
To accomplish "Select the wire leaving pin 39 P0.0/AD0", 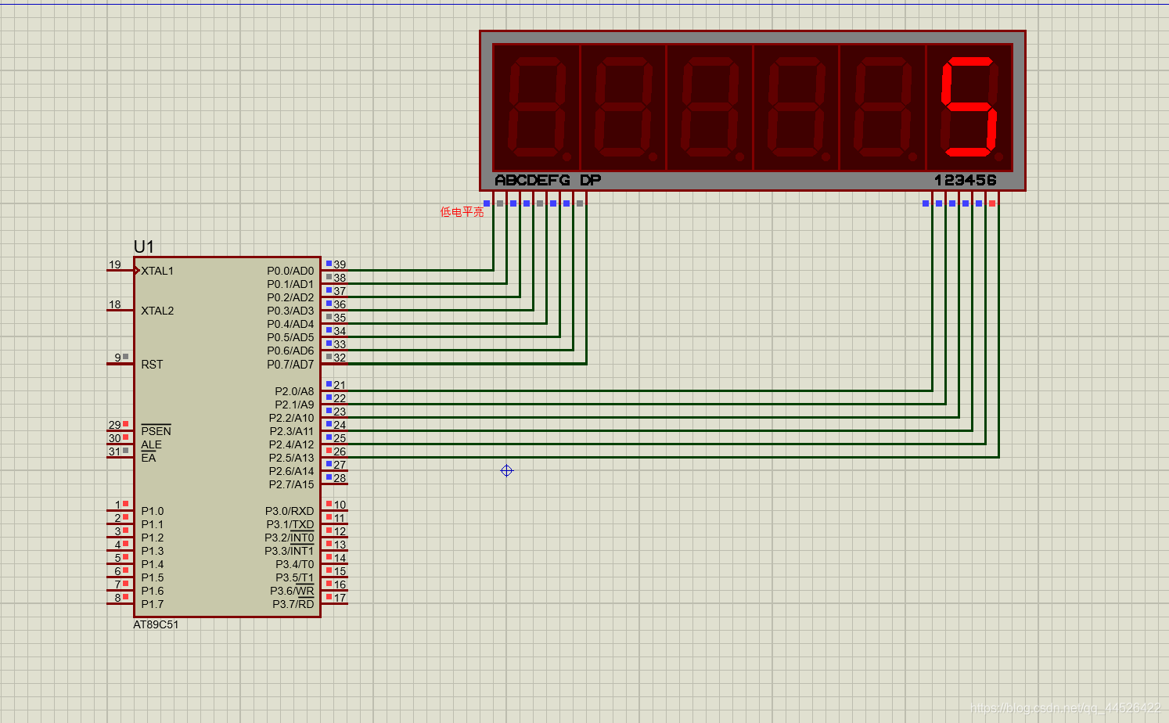I will click(x=420, y=271).
